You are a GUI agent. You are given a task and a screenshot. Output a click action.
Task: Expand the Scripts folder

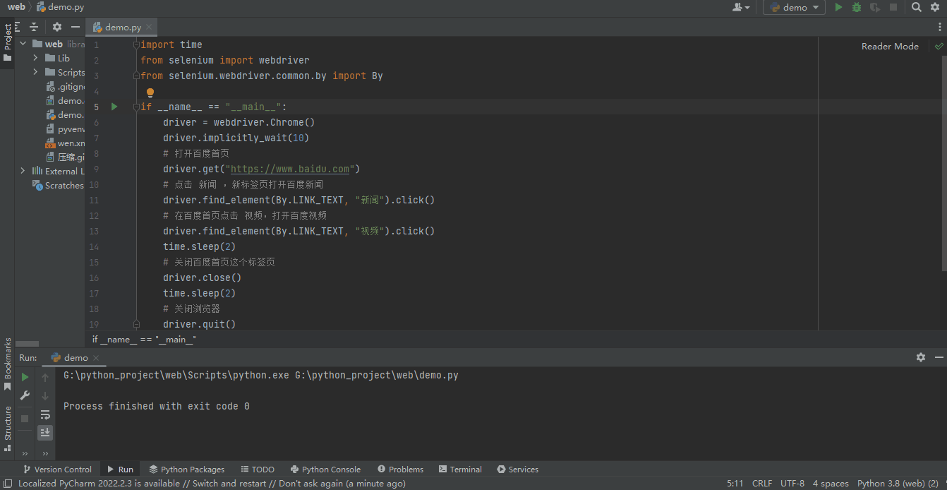coord(35,72)
